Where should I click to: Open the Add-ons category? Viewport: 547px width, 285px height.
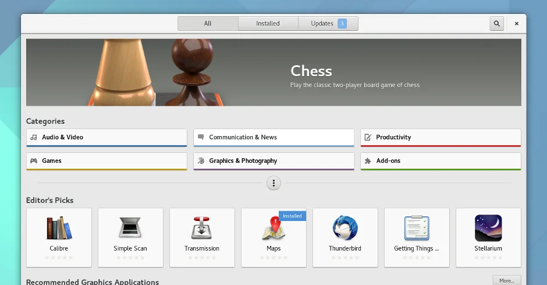coord(441,161)
